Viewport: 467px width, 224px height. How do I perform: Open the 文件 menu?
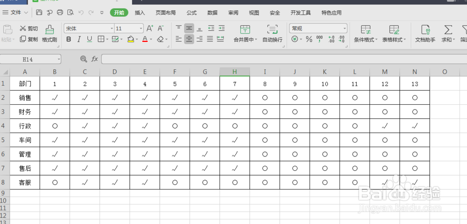pos(15,13)
